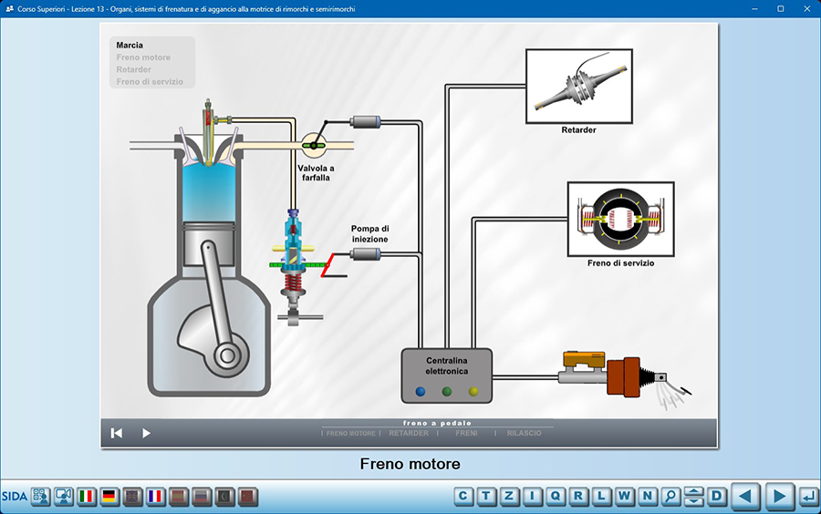Play the animation
Image resolution: width=821 pixels, height=514 pixels.
coord(146,433)
